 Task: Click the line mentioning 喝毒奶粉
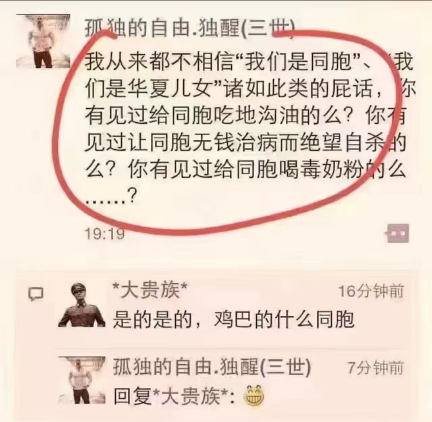(245, 169)
